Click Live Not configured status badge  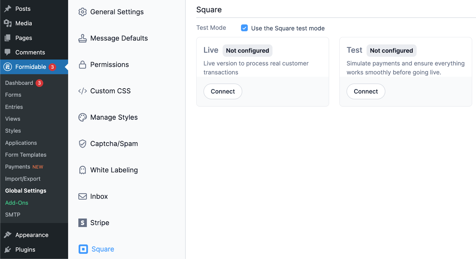point(248,50)
